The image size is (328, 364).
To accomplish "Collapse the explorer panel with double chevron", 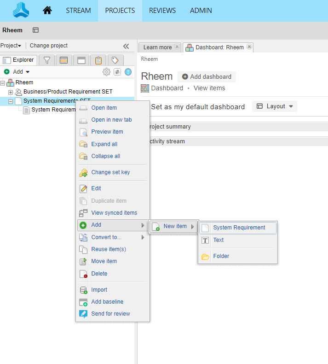I will tap(126, 46).
